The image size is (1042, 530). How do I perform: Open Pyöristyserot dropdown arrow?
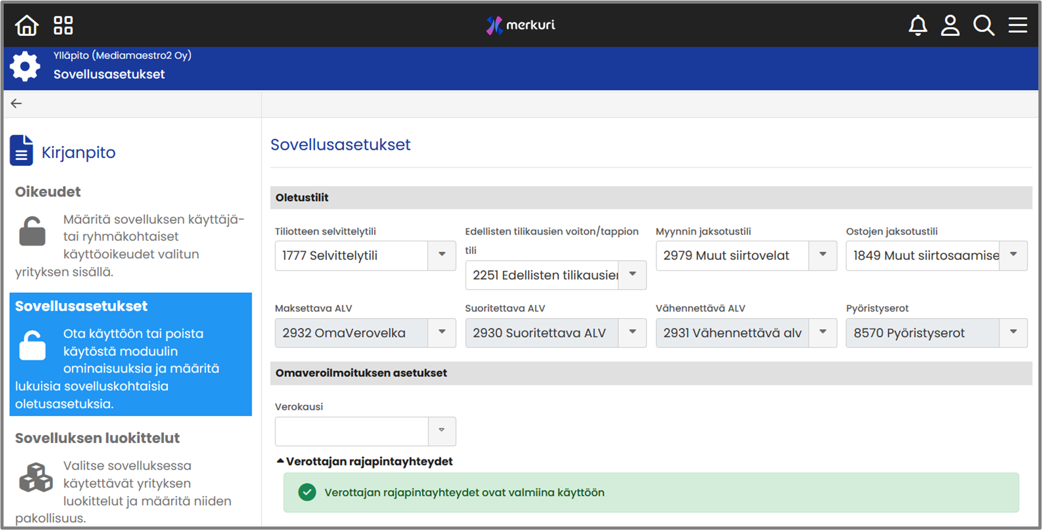click(1013, 332)
